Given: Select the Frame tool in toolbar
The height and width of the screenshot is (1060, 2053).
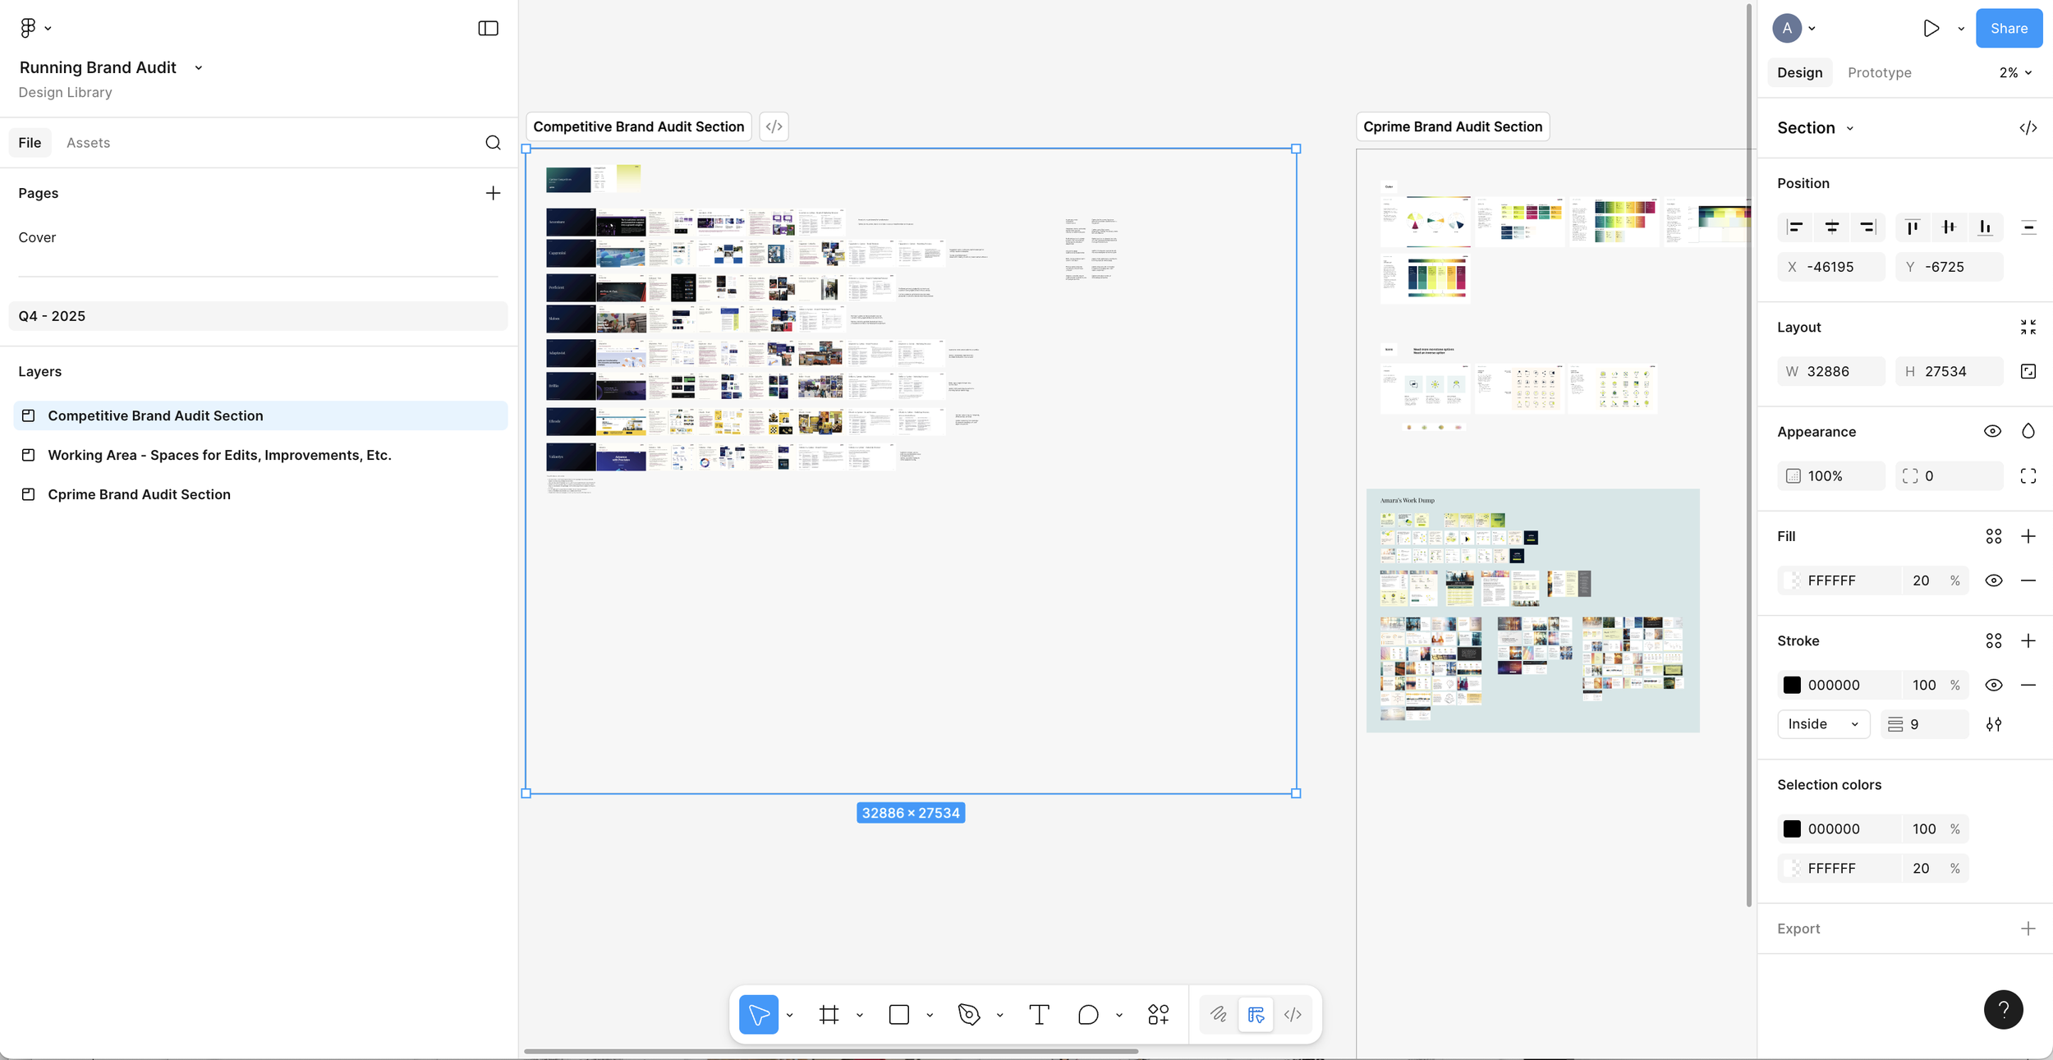Looking at the screenshot, I should (829, 1015).
